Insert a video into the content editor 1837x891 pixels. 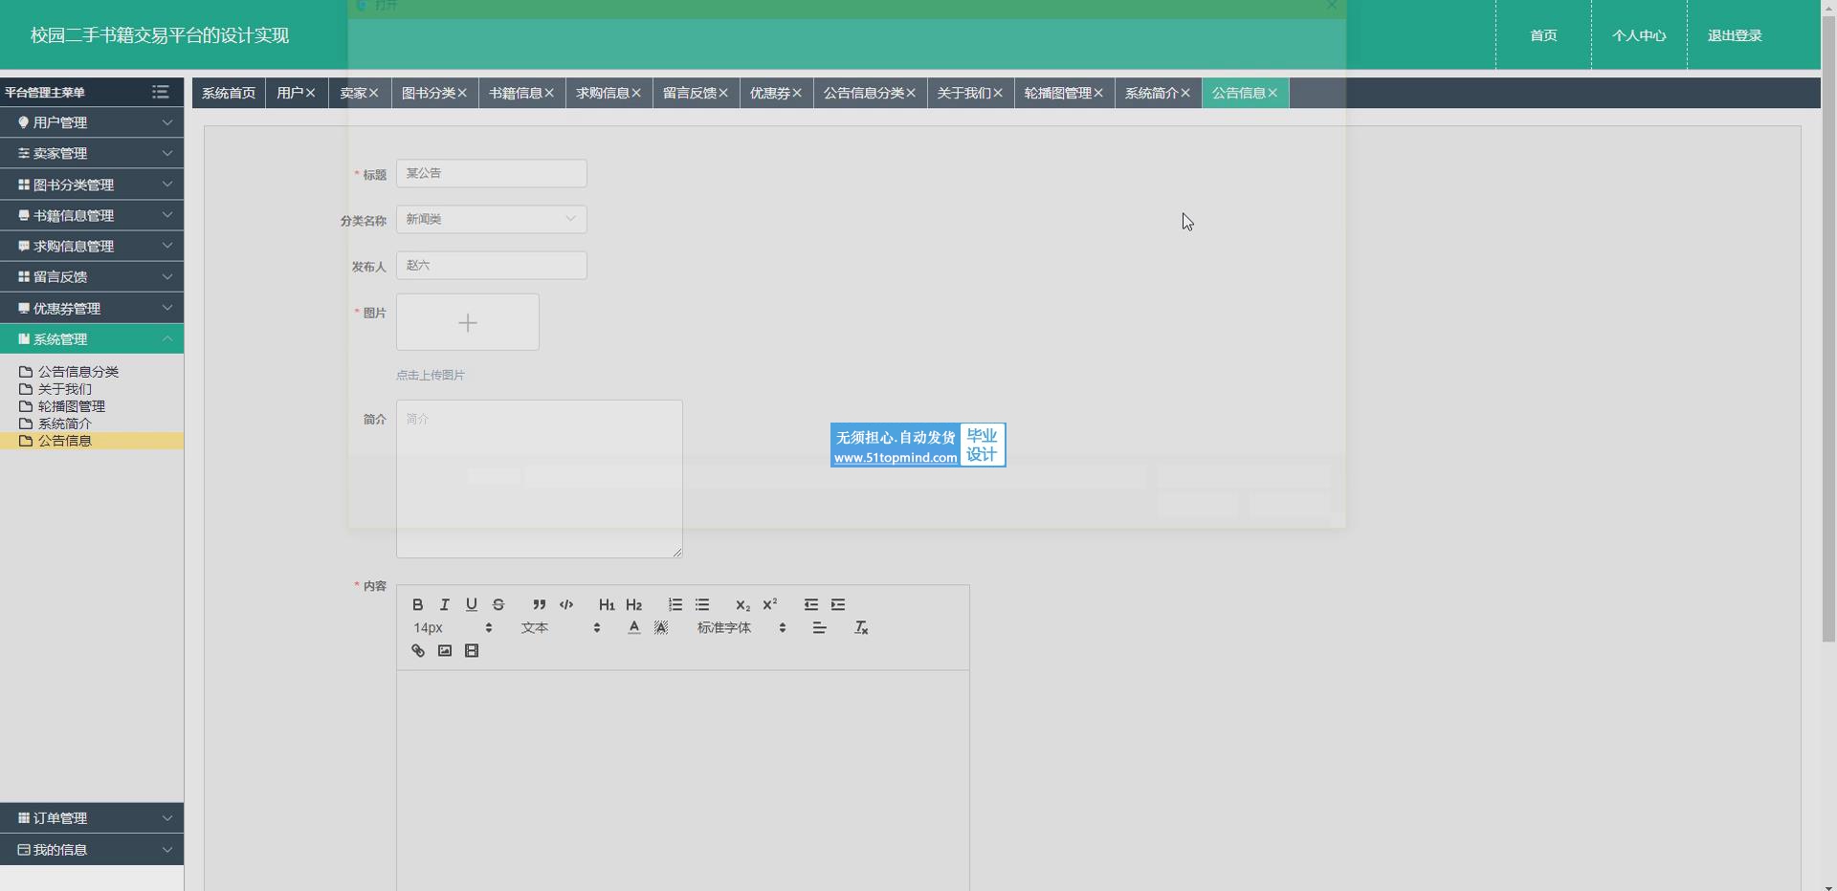[x=472, y=651]
